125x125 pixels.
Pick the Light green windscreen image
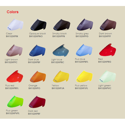click(107, 76)
